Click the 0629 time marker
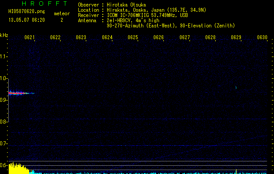This screenshot has height=174, width=274. pyautogui.click(x=236, y=37)
